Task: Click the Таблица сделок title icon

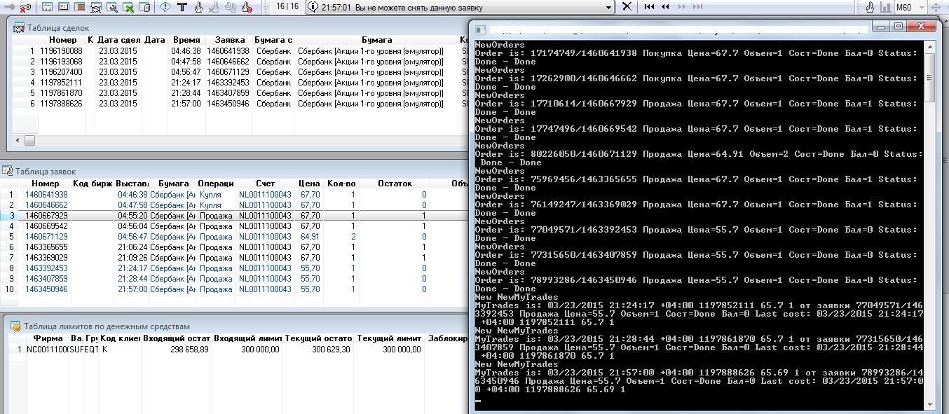Action: 20,28
